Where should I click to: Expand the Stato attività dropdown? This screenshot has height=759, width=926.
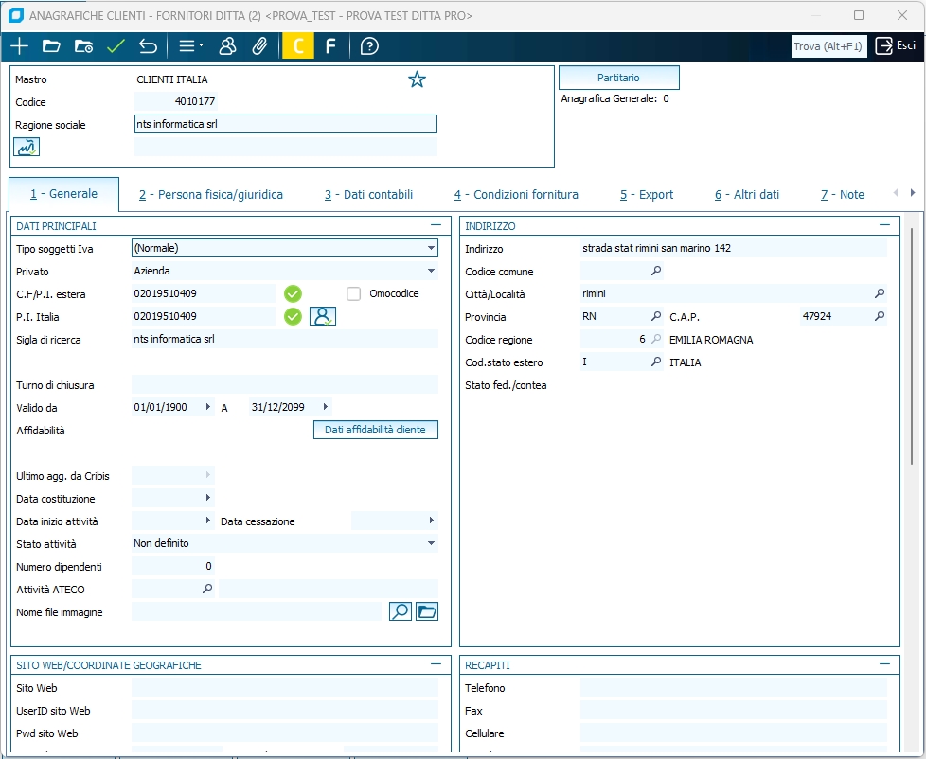432,544
